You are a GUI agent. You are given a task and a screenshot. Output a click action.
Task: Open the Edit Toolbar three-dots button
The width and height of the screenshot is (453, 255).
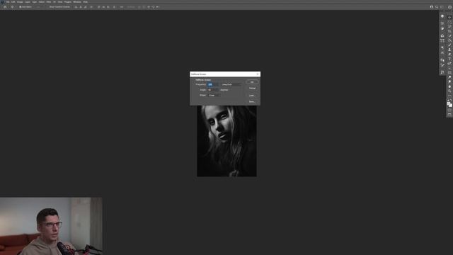click(x=449, y=96)
